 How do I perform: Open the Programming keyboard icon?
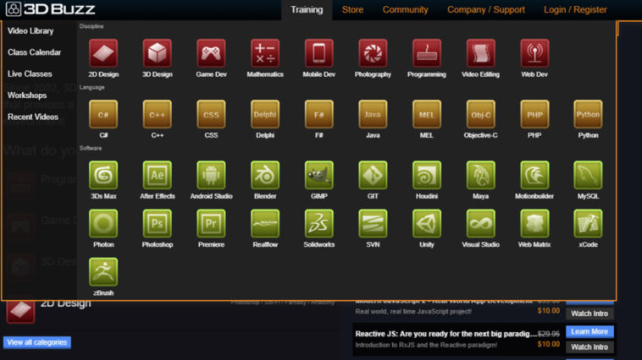tap(427, 53)
